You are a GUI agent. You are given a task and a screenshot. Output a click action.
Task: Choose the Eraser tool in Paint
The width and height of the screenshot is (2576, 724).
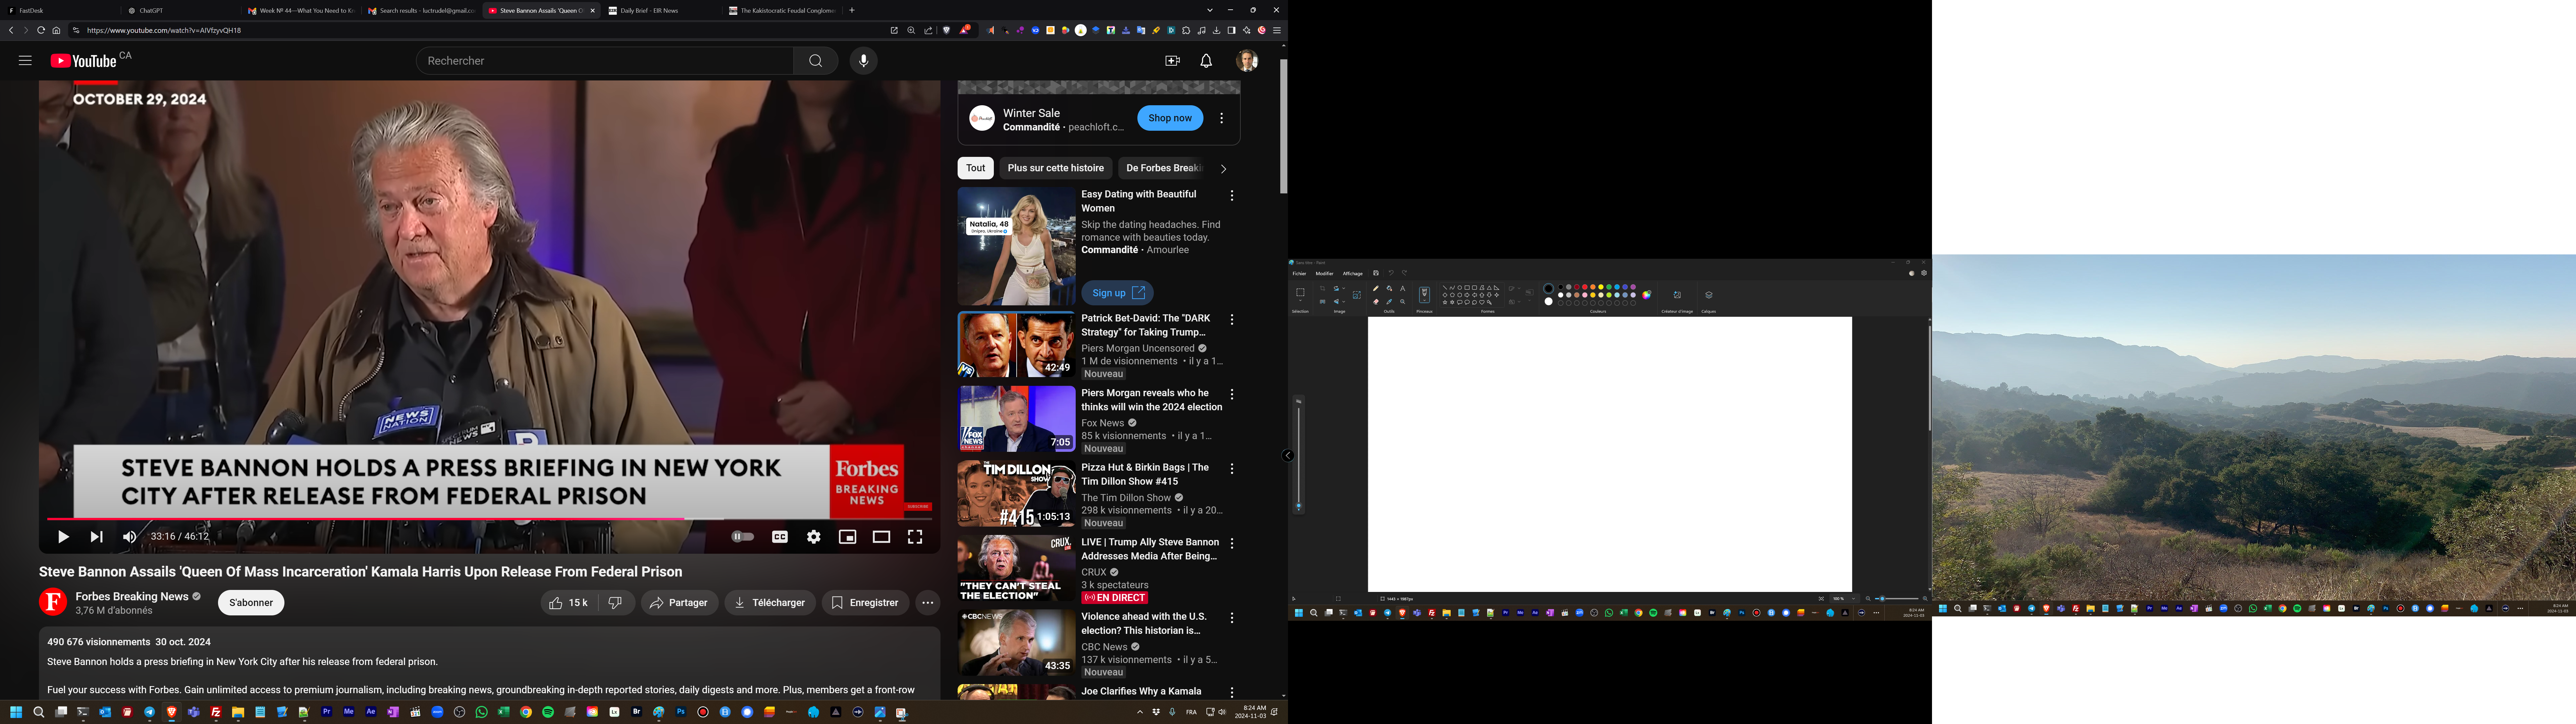pyautogui.click(x=1376, y=302)
